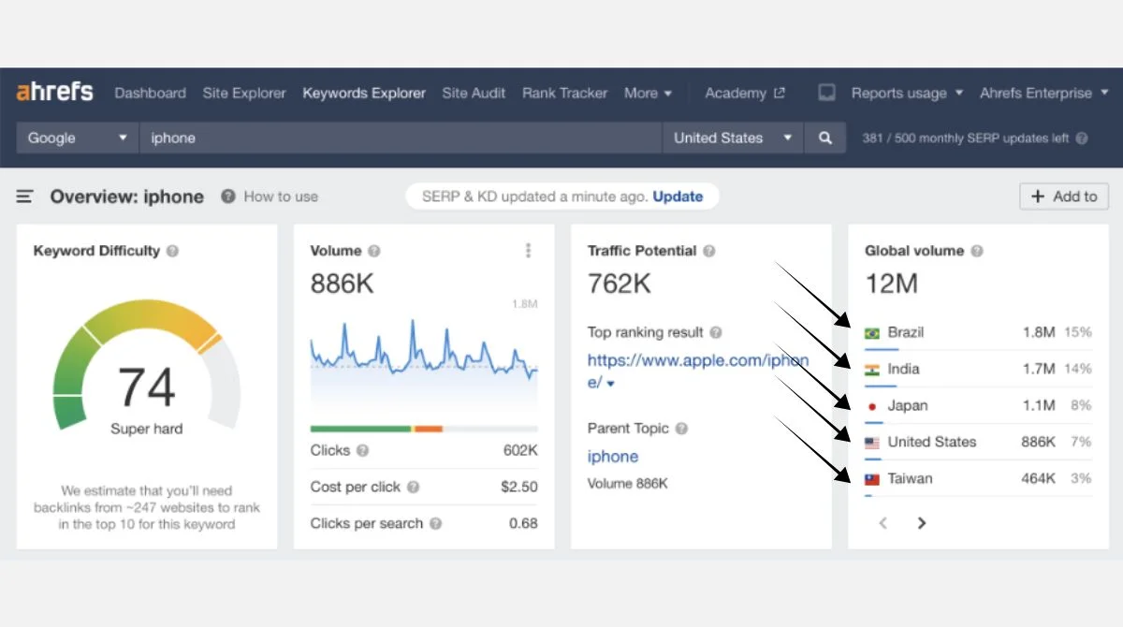Click the keyword input field containing iphone
The height and width of the screenshot is (627, 1123).
401,138
